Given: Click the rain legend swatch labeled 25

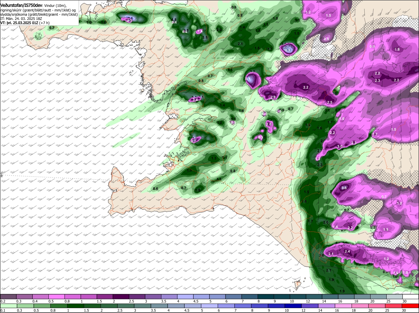Looking at the screenshot, I should [x=393, y=306].
